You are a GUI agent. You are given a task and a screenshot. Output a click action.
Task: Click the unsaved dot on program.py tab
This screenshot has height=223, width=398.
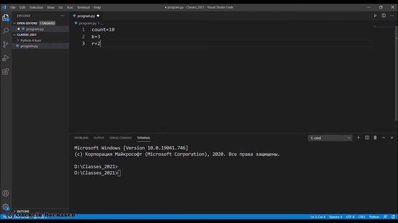[98, 15]
